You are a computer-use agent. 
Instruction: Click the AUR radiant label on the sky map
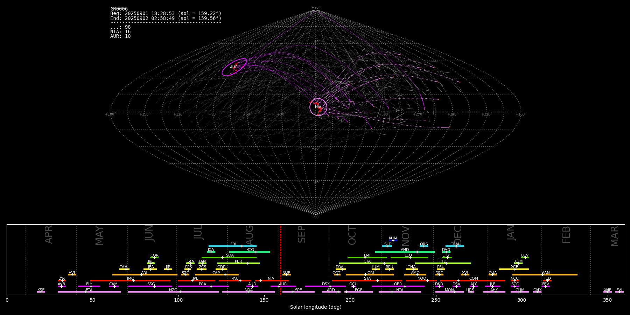(234, 67)
